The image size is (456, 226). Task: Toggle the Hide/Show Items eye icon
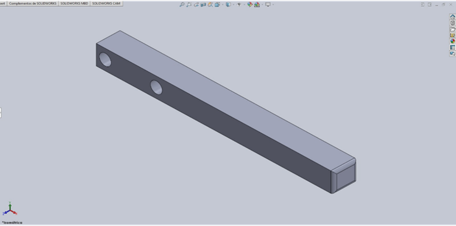(x=239, y=5)
